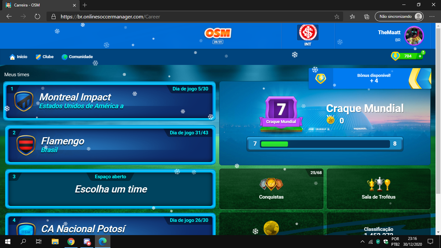Open a new browser tab
The height and width of the screenshot is (248, 441).
pos(85,5)
